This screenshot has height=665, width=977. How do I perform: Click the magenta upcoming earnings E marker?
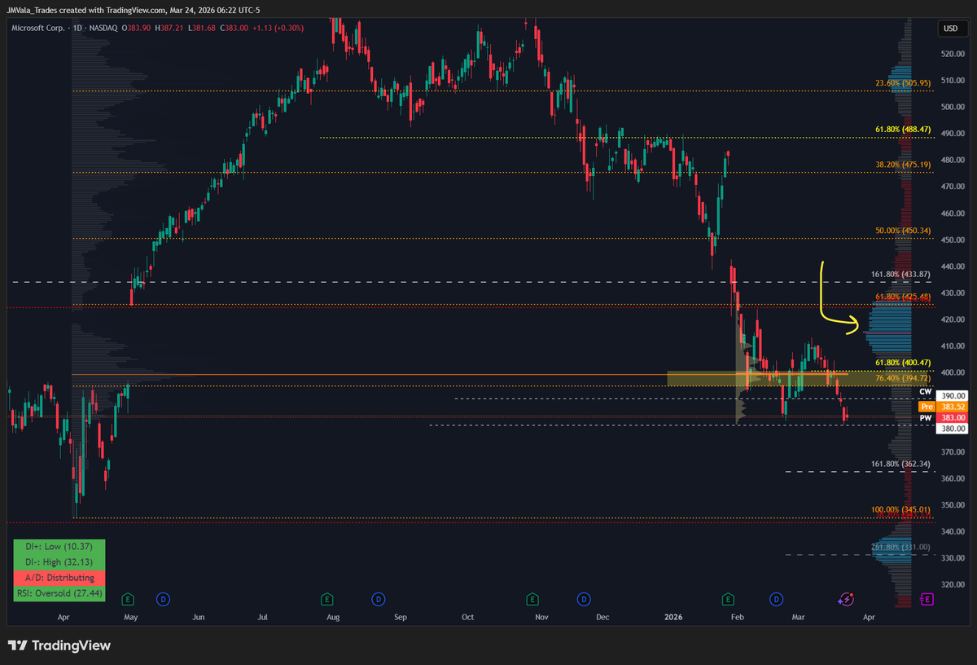[x=927, y=600]
